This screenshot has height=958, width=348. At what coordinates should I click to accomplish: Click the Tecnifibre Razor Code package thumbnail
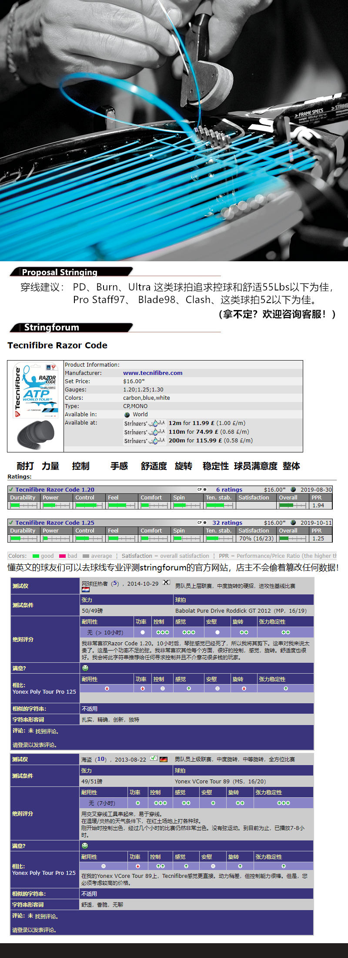(36, 391)
